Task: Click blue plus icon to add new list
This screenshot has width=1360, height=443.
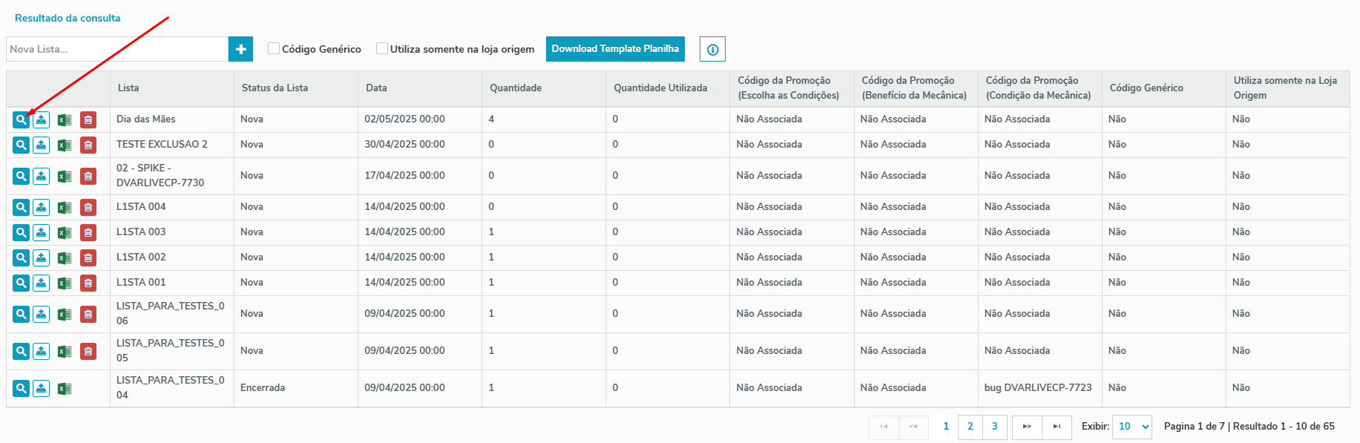Action: [x=240, y=49]
